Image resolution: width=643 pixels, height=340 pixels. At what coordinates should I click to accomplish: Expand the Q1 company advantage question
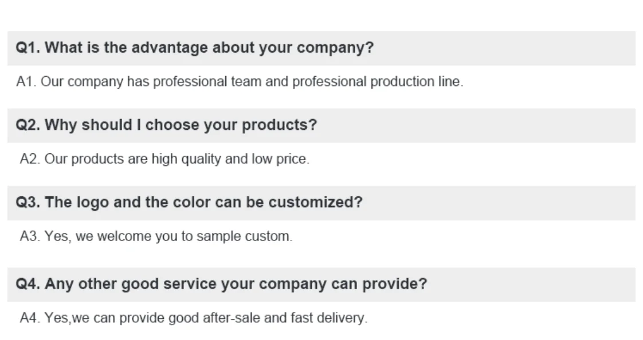[x=321, y=48]
